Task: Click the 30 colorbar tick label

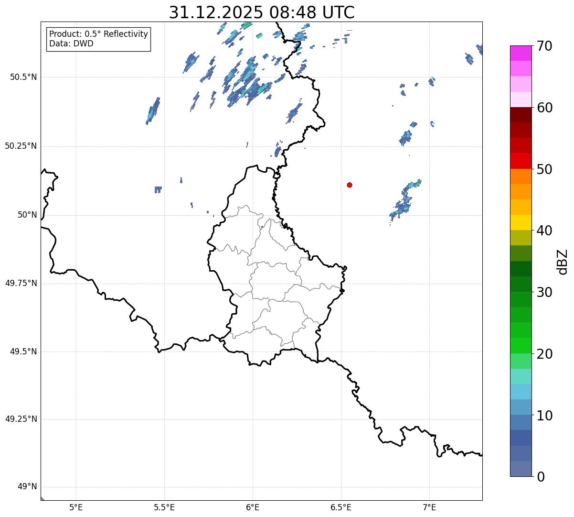Action: click(x=544, y=292)
